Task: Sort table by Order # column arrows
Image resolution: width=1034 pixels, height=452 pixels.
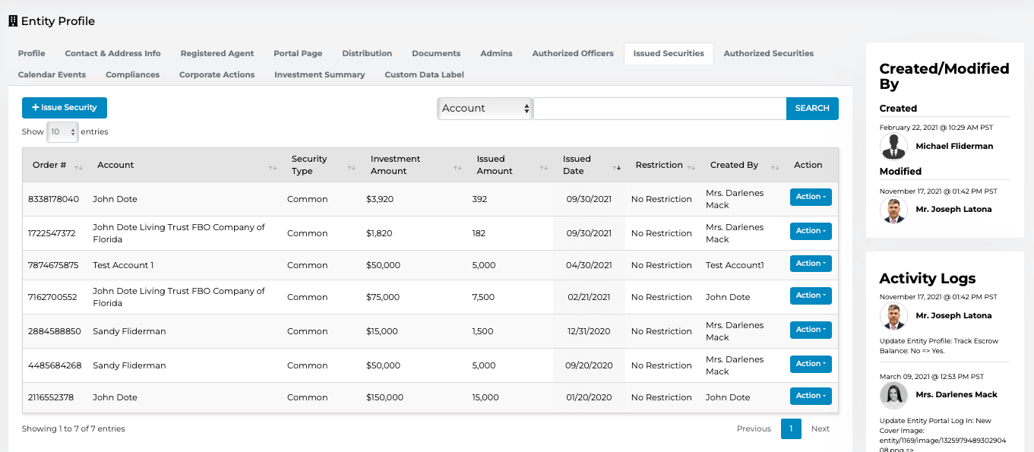Action: click(78, 166)
